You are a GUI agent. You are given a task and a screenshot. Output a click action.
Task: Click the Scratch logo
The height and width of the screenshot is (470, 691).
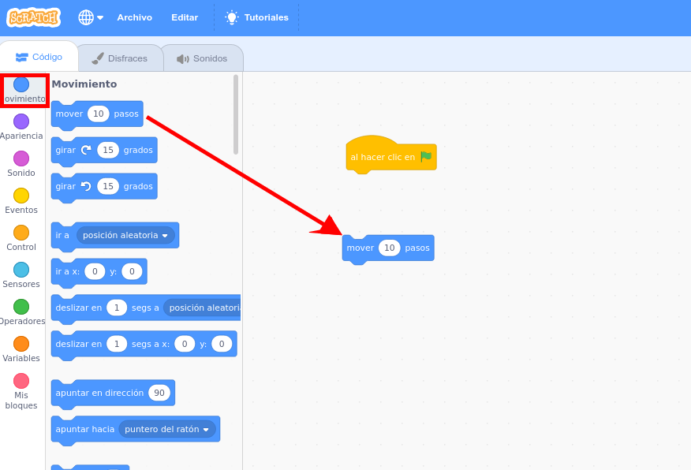33,17
